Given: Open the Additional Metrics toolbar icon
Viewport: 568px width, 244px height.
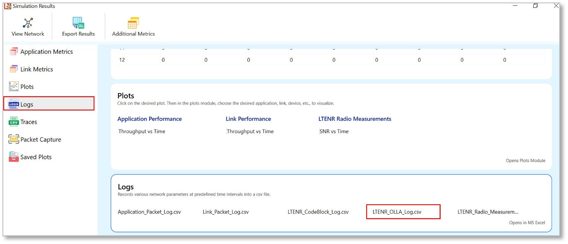Looking at the screenshot, I should (133, 23).
